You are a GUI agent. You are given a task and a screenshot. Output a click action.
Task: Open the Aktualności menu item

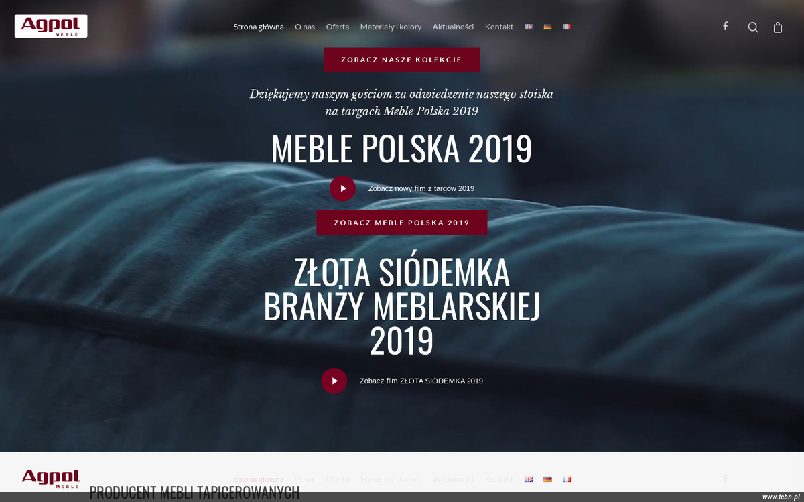(453, 27)
